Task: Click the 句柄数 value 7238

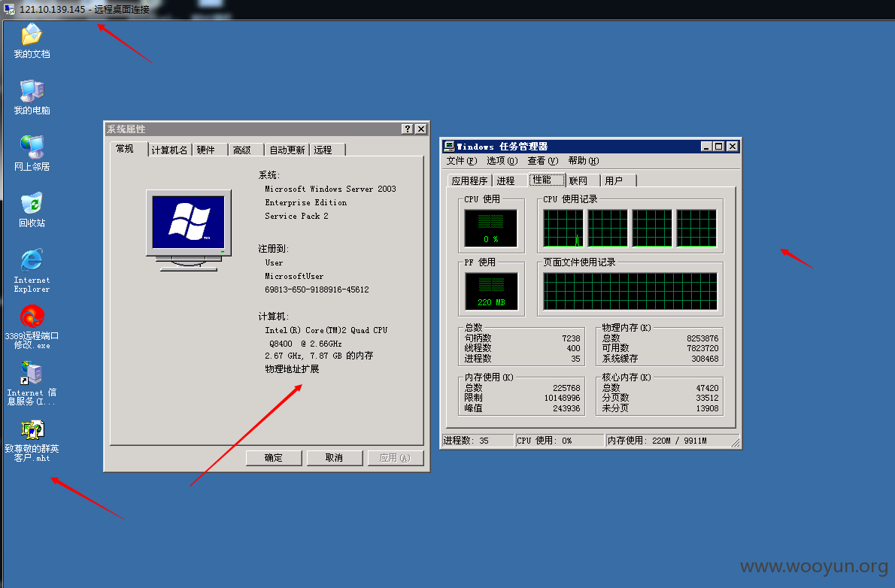Action: [x=571, y=338]
